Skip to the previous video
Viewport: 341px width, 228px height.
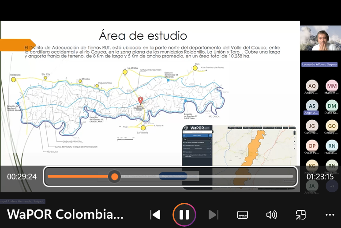(155, 215)
